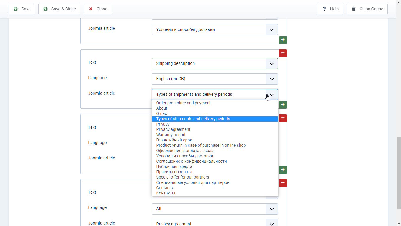Screen dimensions: 401x226
Task: Open Joomla article dropdown showing Условия и способы доставки
Action: (215, 29)
